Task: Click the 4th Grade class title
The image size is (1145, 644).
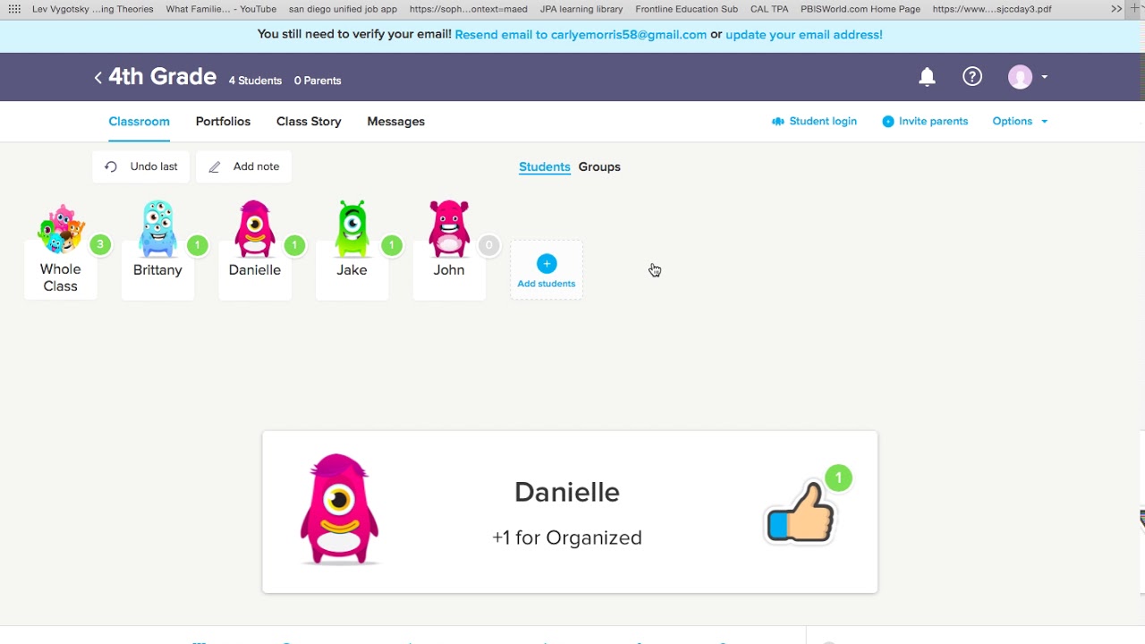Action: (163, 77)
